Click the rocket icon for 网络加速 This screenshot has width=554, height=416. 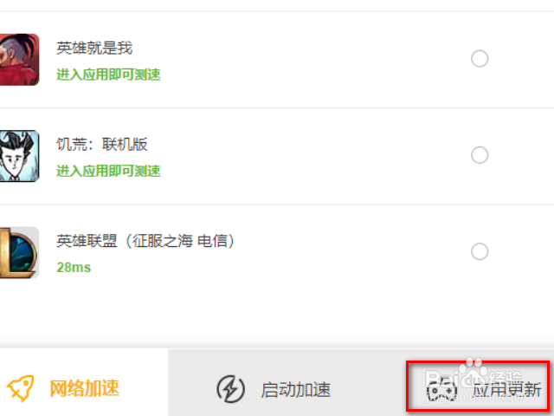click(x=21, y=388)
